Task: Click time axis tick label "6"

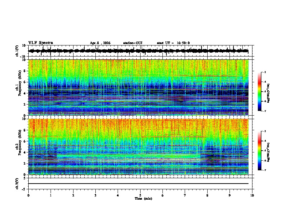Action: [163, 195]
